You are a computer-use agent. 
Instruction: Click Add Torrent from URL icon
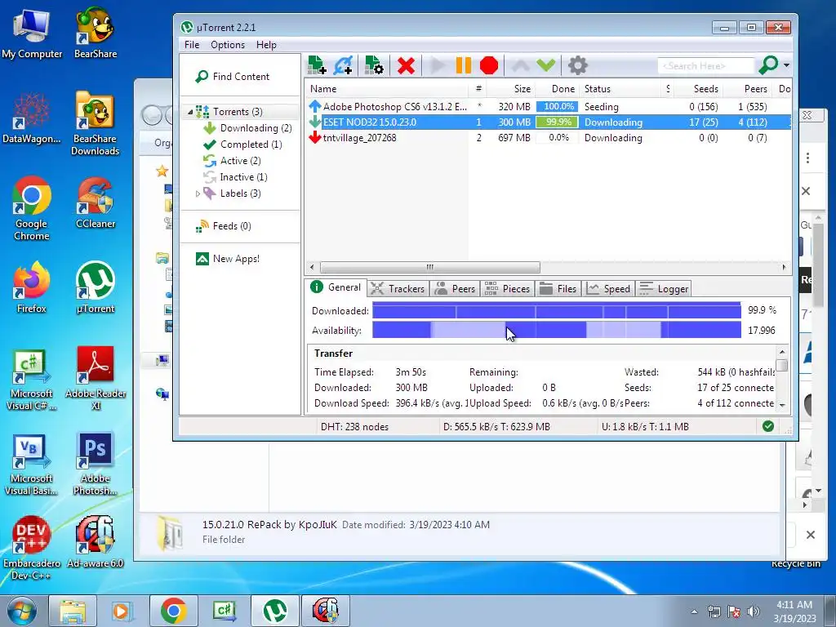[x=343, y=65]
